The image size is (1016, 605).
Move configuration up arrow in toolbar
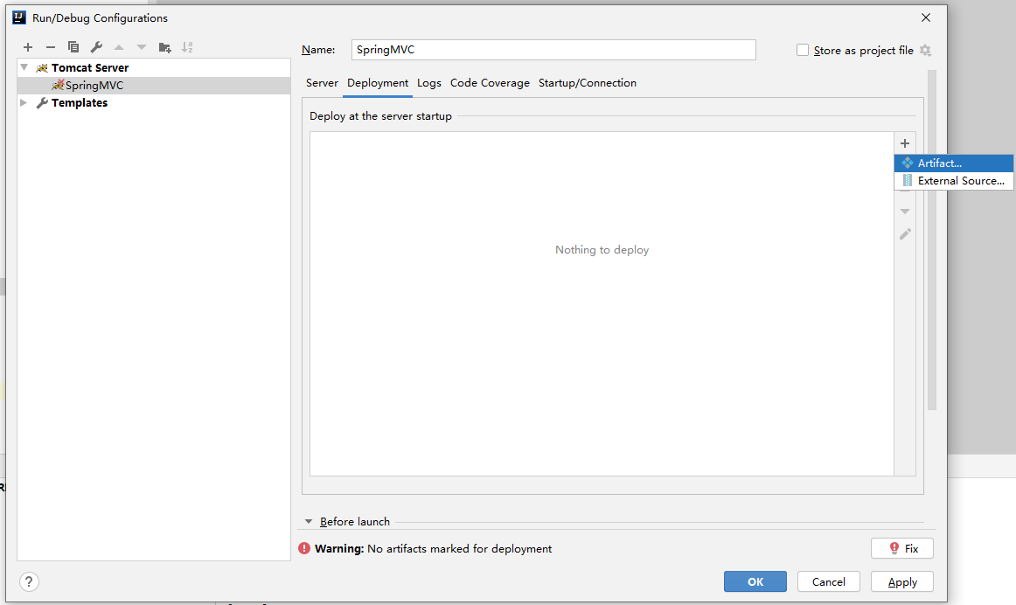(x=119, y=47)
